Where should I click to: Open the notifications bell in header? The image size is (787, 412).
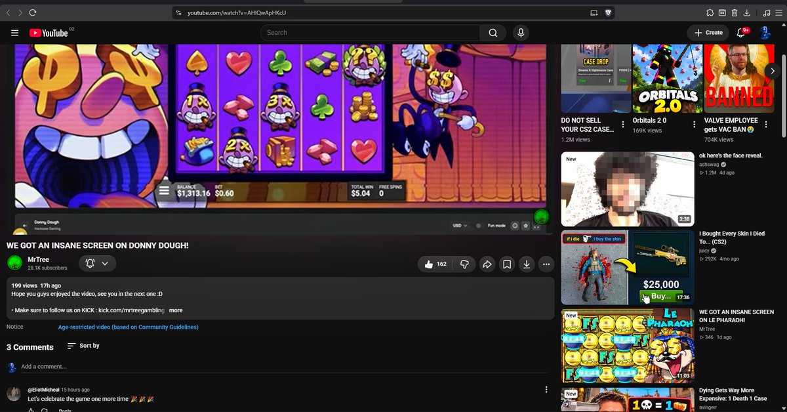click(742, 33)
